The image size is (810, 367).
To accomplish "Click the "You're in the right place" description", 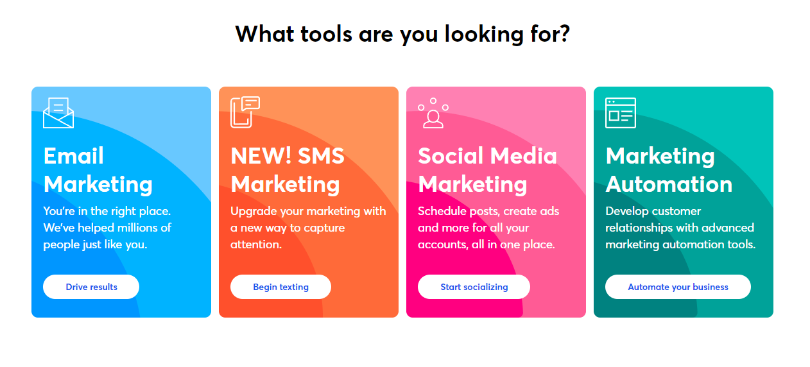I will (107, 228).
